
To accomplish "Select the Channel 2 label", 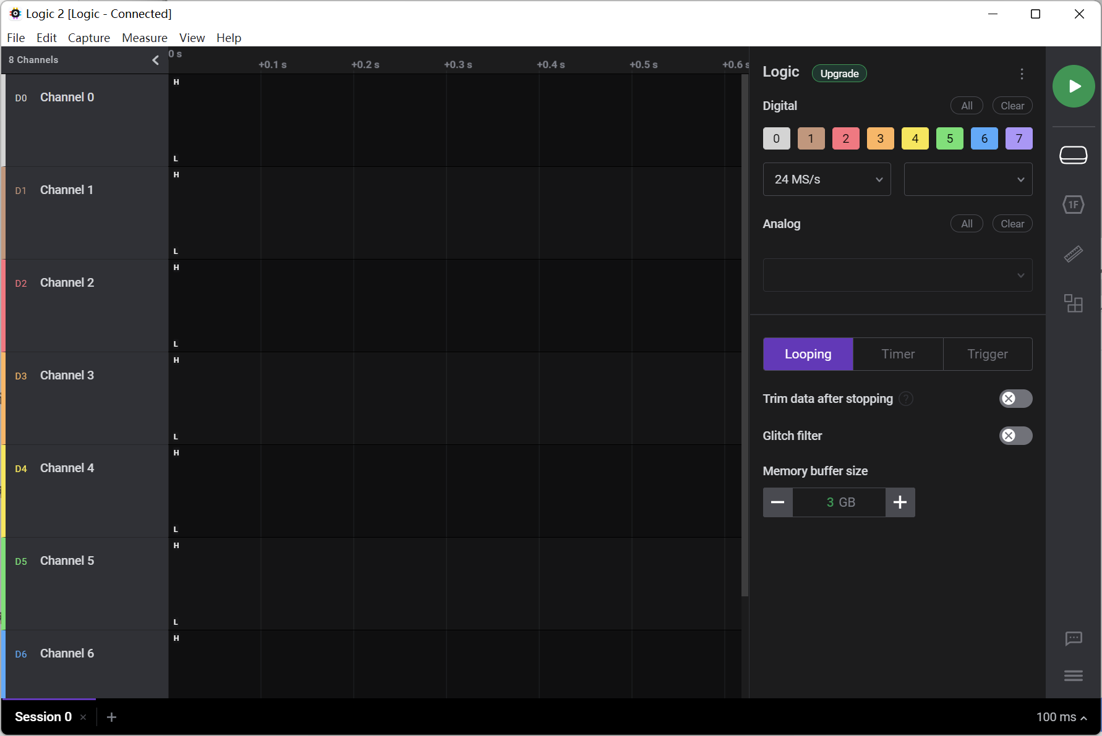I will 67,282.
